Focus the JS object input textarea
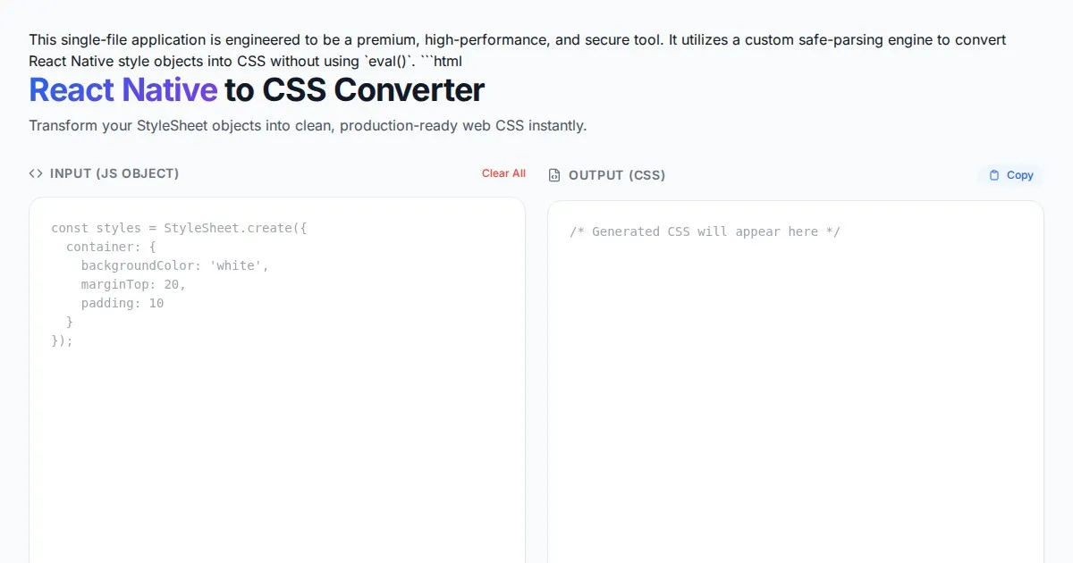The width and height of the screenshot is (1073, 563). [277, 429]
